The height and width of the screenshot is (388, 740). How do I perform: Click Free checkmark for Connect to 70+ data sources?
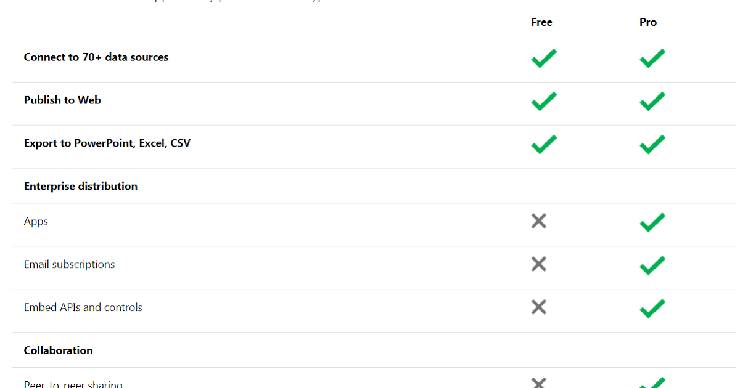pos(544,58)
